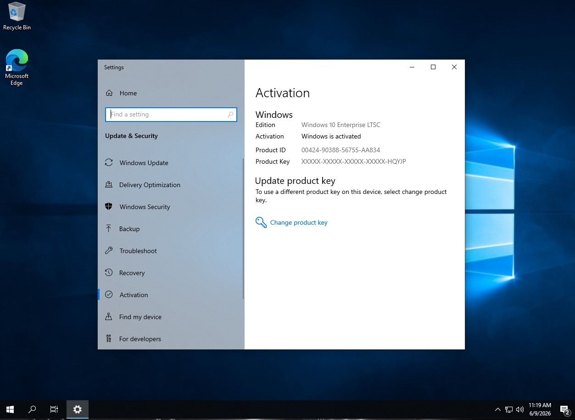Open Windows Security section
Viewport: 575px width, 420px height.
[x=171, y=207]
